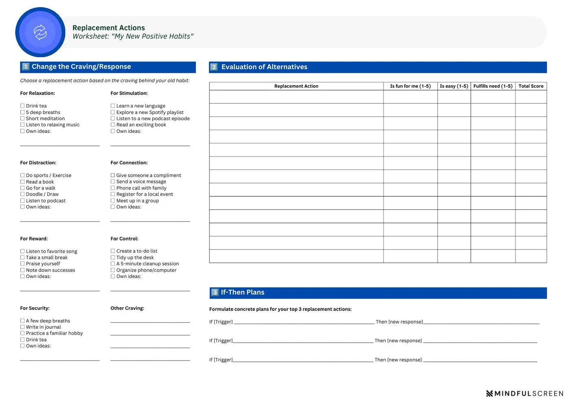Check the "Note down successes" box
Screen dimensions: 570x403
click(x=22, y=270)
